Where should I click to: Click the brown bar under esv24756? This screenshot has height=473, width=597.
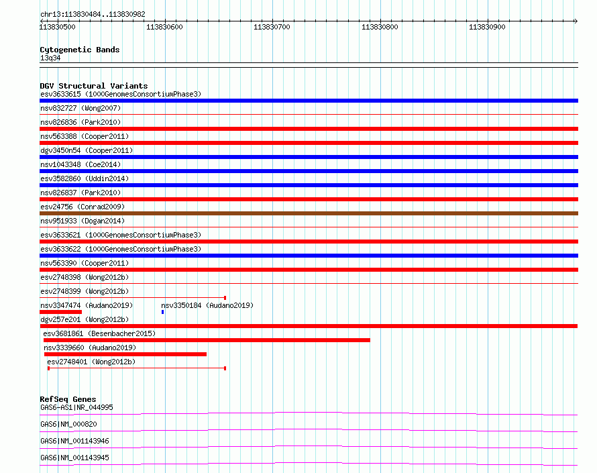click(x=309, y=213)
